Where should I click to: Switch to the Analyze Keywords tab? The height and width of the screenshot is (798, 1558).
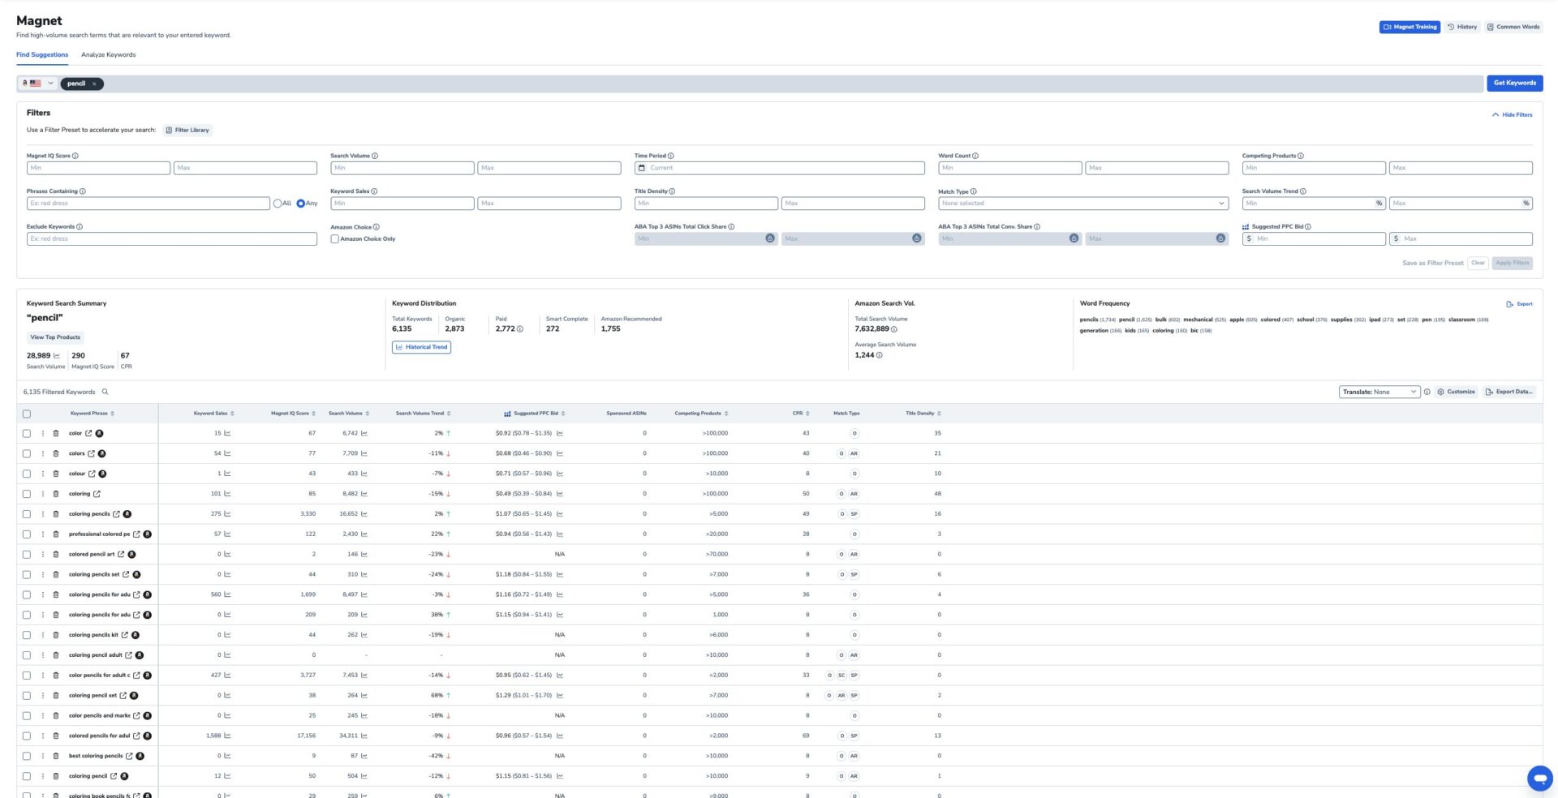point(108,55)
